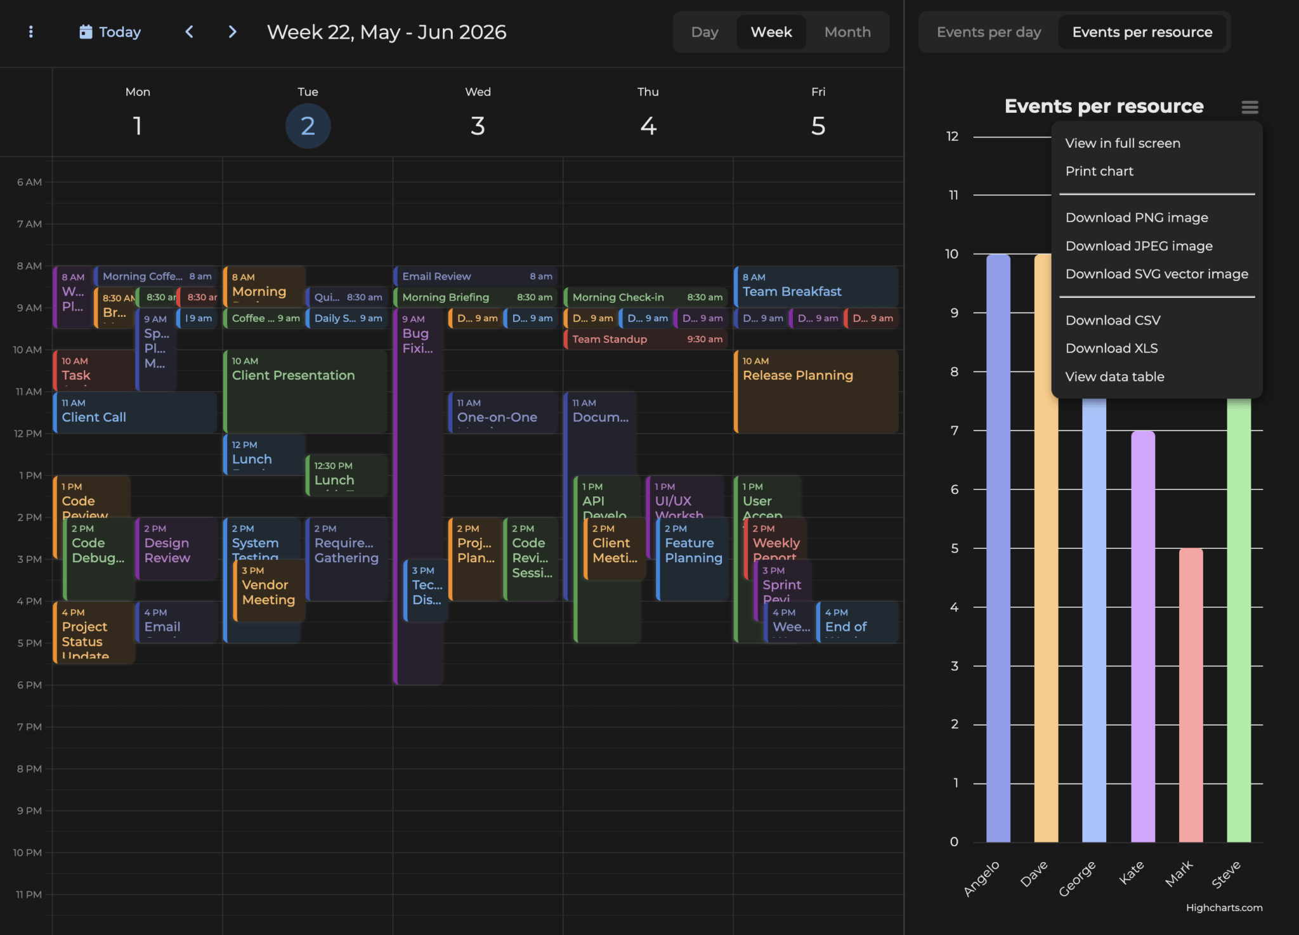The image size is (1299, 935).
Task: Switch to Events per day tab
Action: (988, 32)
